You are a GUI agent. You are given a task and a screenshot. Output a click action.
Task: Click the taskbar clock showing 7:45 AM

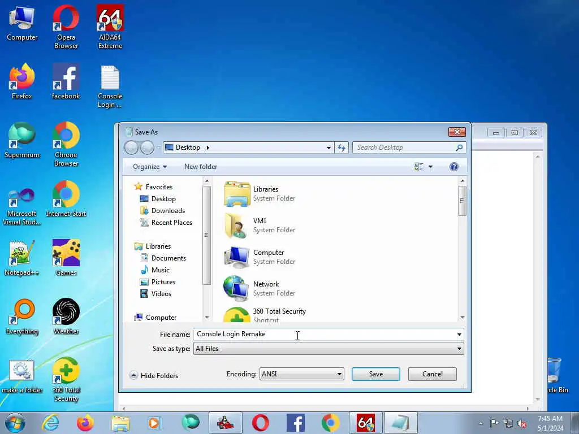coord(550,423)
